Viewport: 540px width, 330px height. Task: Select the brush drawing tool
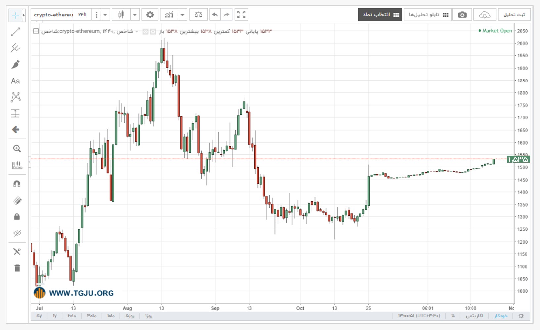[x=15, y=64]
